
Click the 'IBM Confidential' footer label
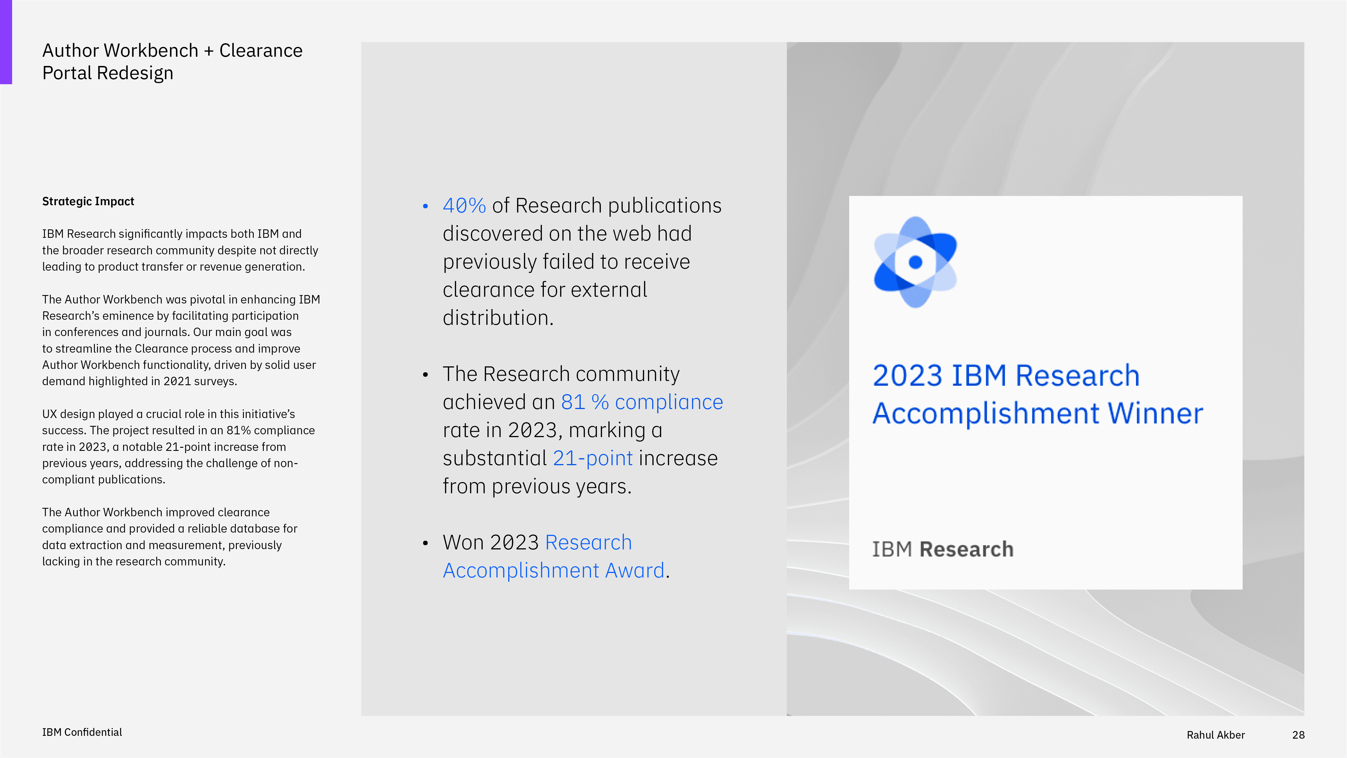82,732
